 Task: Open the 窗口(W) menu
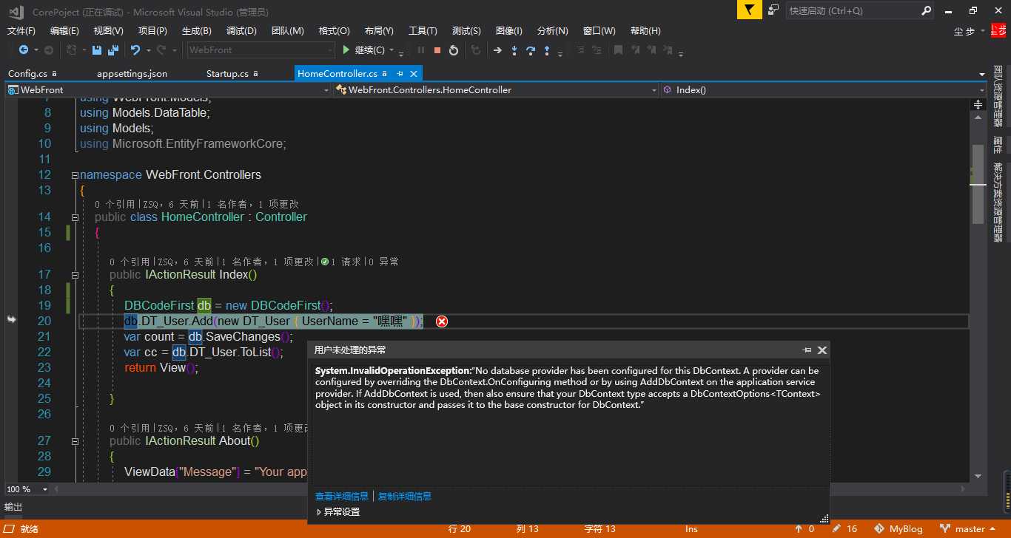(599, 31)
